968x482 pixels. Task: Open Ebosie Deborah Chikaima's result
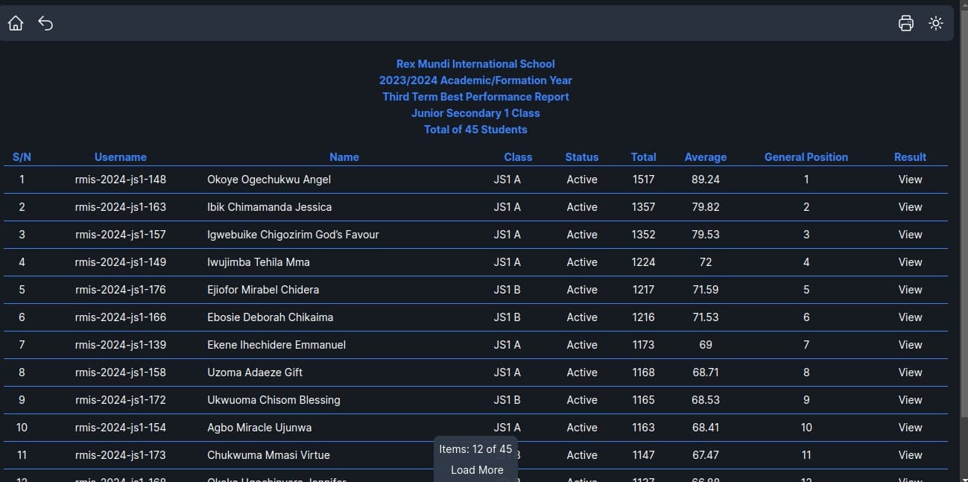pos(910,317)
